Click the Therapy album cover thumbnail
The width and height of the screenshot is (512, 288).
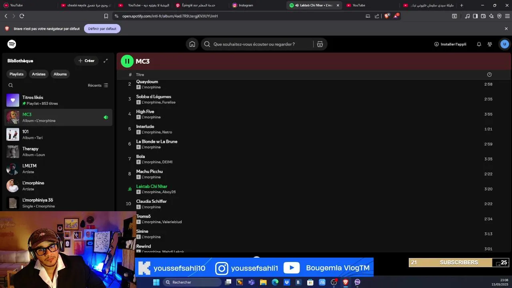click(x=13, y=152)
